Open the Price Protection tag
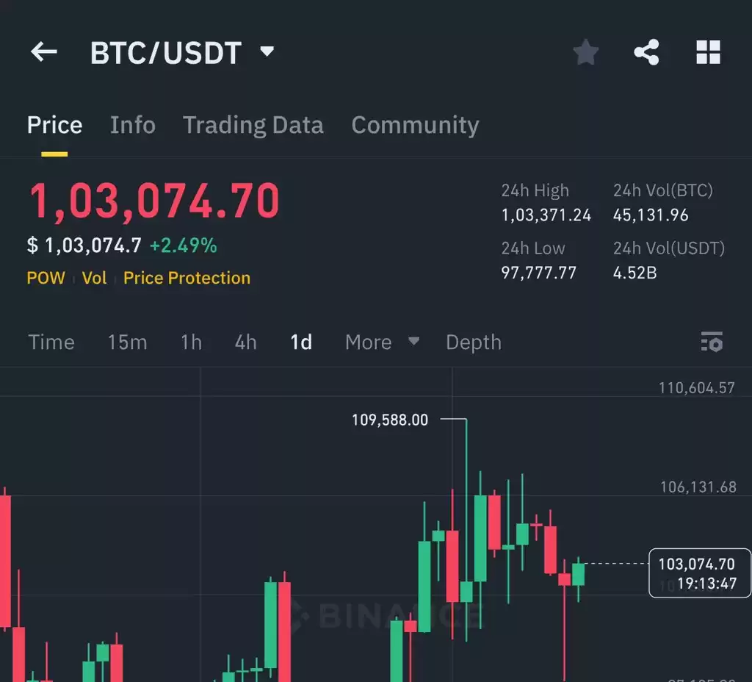The image size is (752, 682). coord(187,278)
